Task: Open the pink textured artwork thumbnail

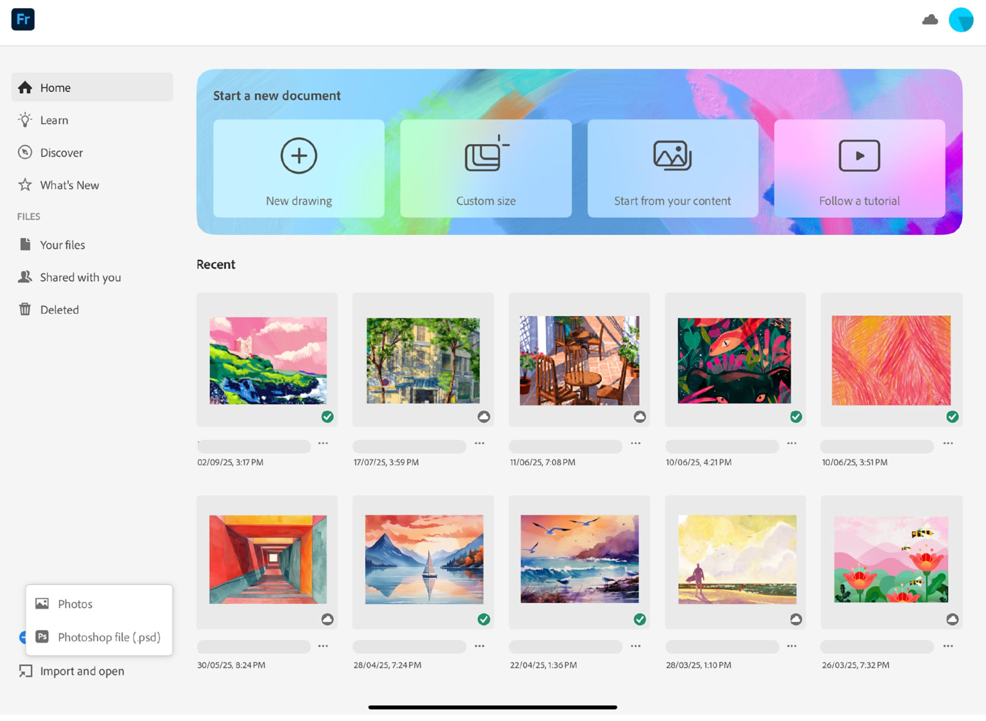Action: (890, 360)
